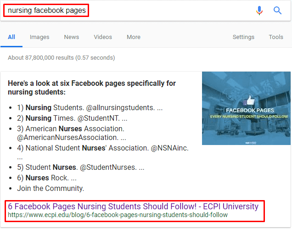This screenshot has width=292, height=229.
Task: Select the All results tab
Action: tap(11, 37)
